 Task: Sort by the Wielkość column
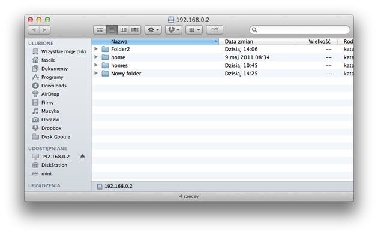point(317,42)
